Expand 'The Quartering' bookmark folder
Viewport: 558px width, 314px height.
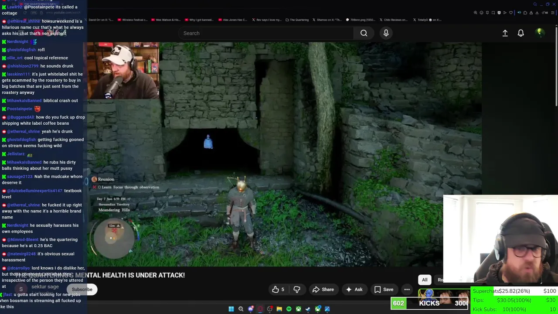coord(297,20)
